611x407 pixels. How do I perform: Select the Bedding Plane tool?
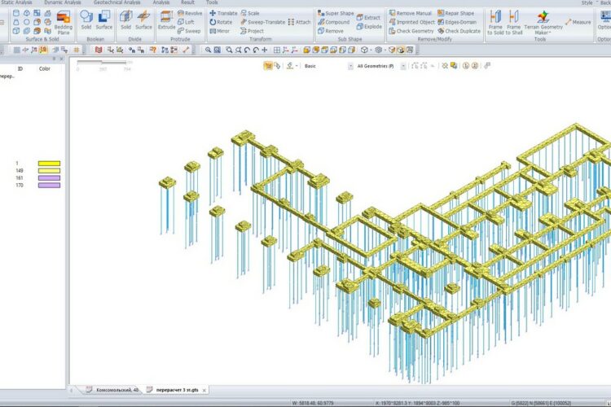click(64, 22)
